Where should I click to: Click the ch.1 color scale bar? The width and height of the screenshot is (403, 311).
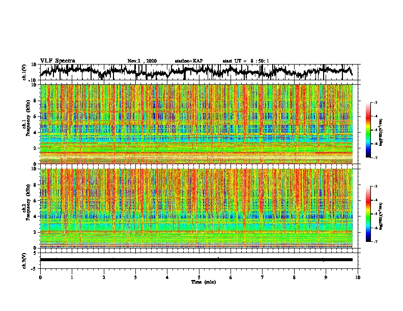click(368, 130)
